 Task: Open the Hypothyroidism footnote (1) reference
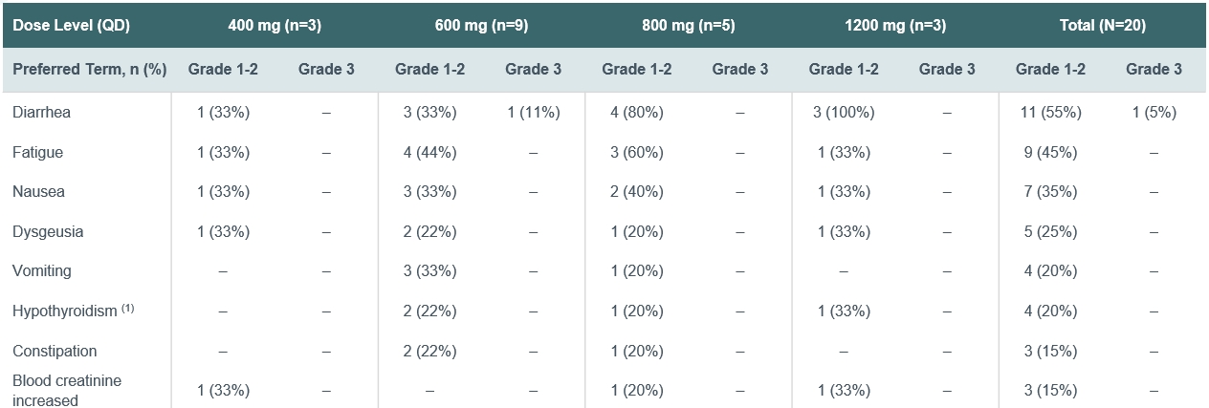click(x=127, y=308)
